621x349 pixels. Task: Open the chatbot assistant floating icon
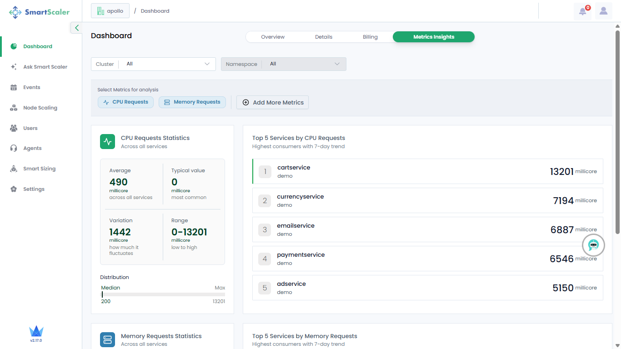coord(593,245)
